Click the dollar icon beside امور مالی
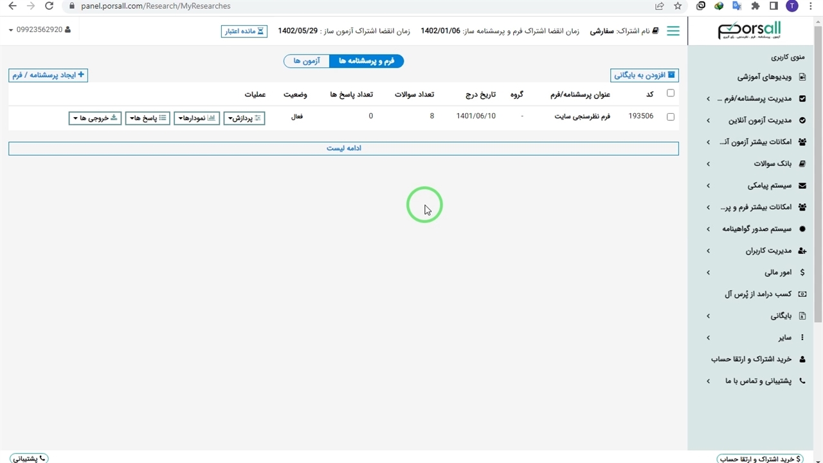The width and height of the screenshot is (823, 463). coord(802,273)
